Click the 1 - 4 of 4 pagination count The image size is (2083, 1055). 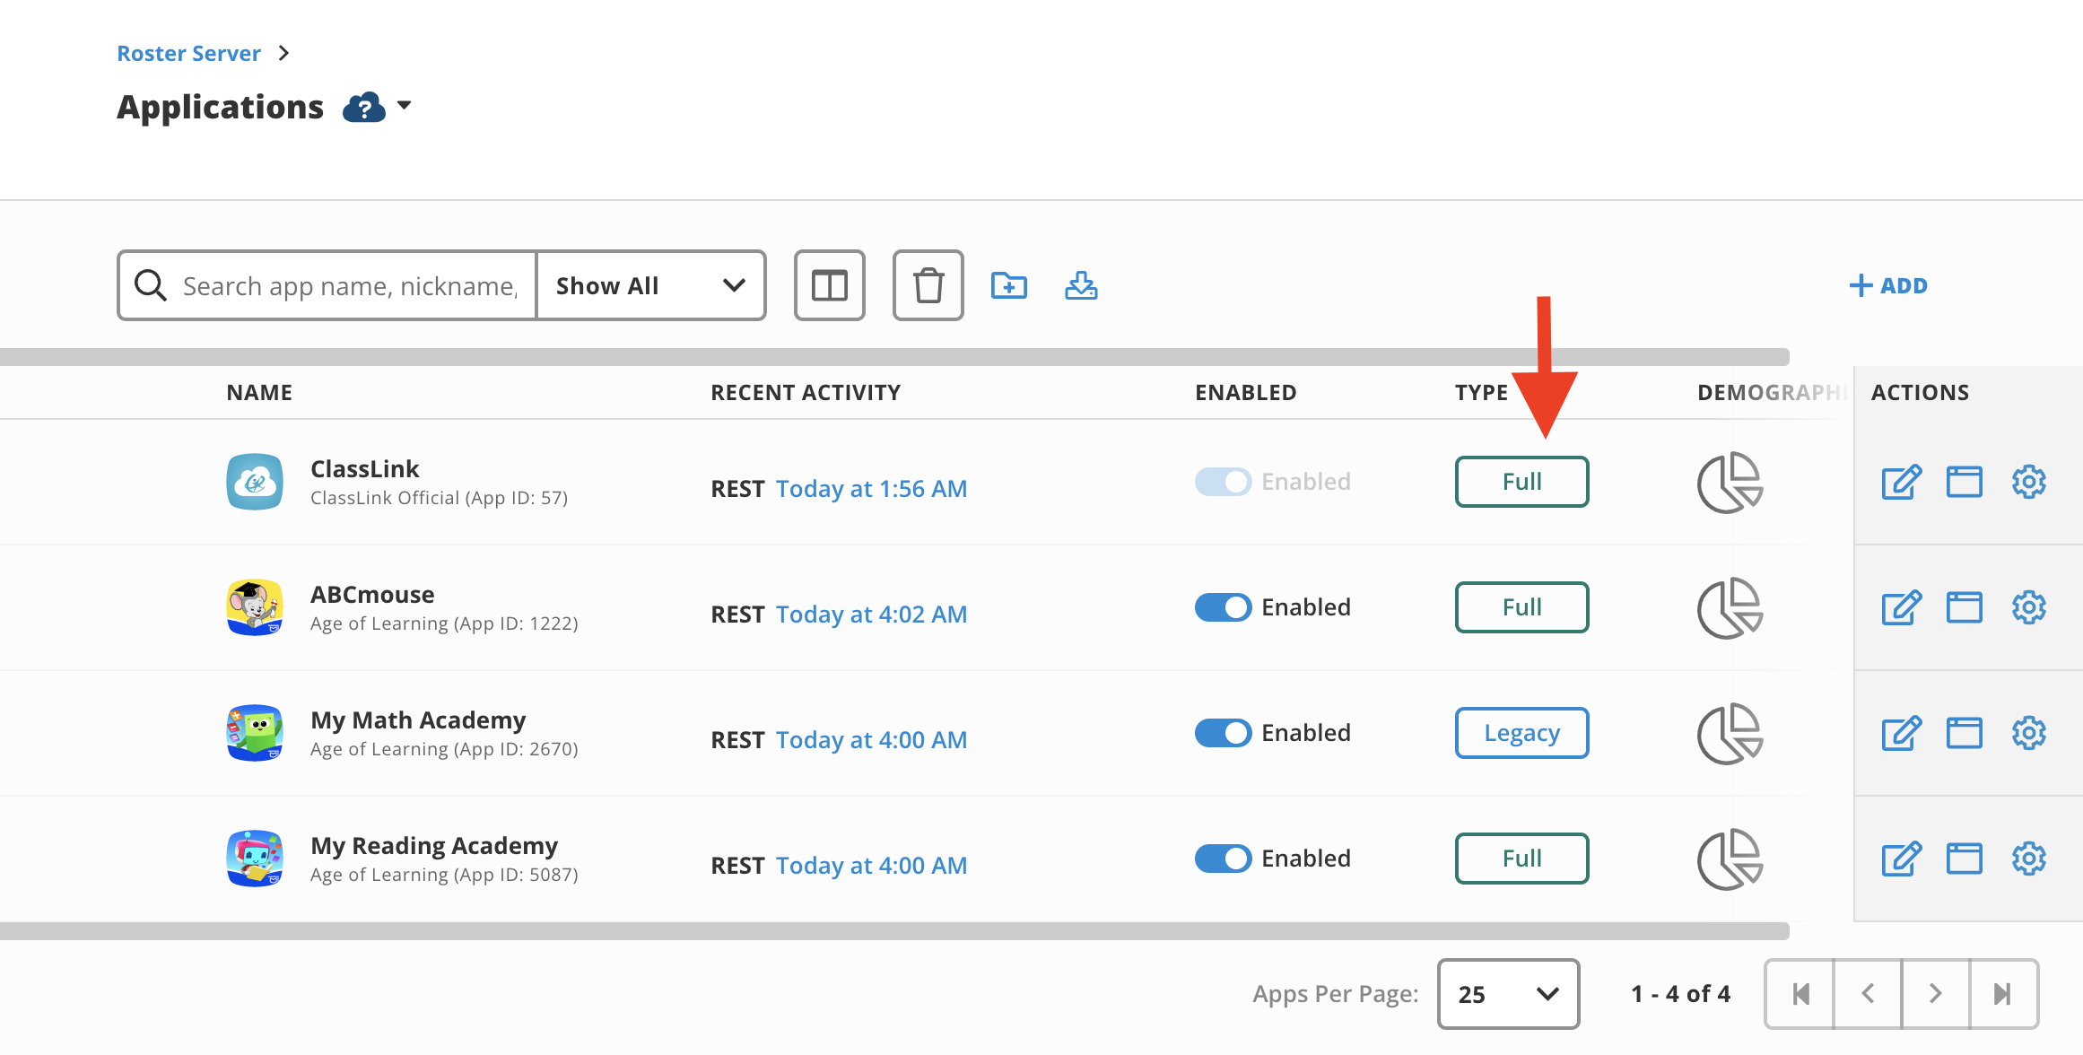coord(1680,994)
